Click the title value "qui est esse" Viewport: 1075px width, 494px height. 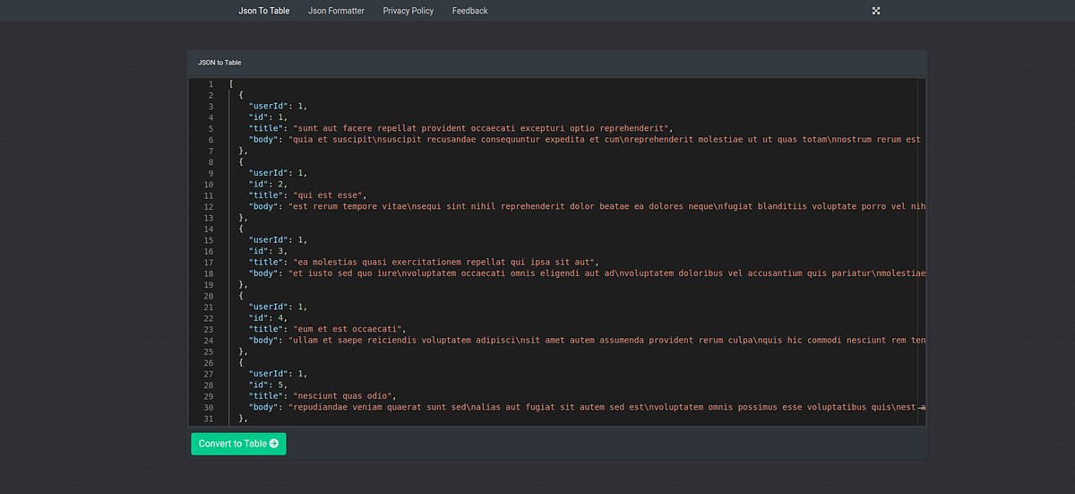coord(330,195)
